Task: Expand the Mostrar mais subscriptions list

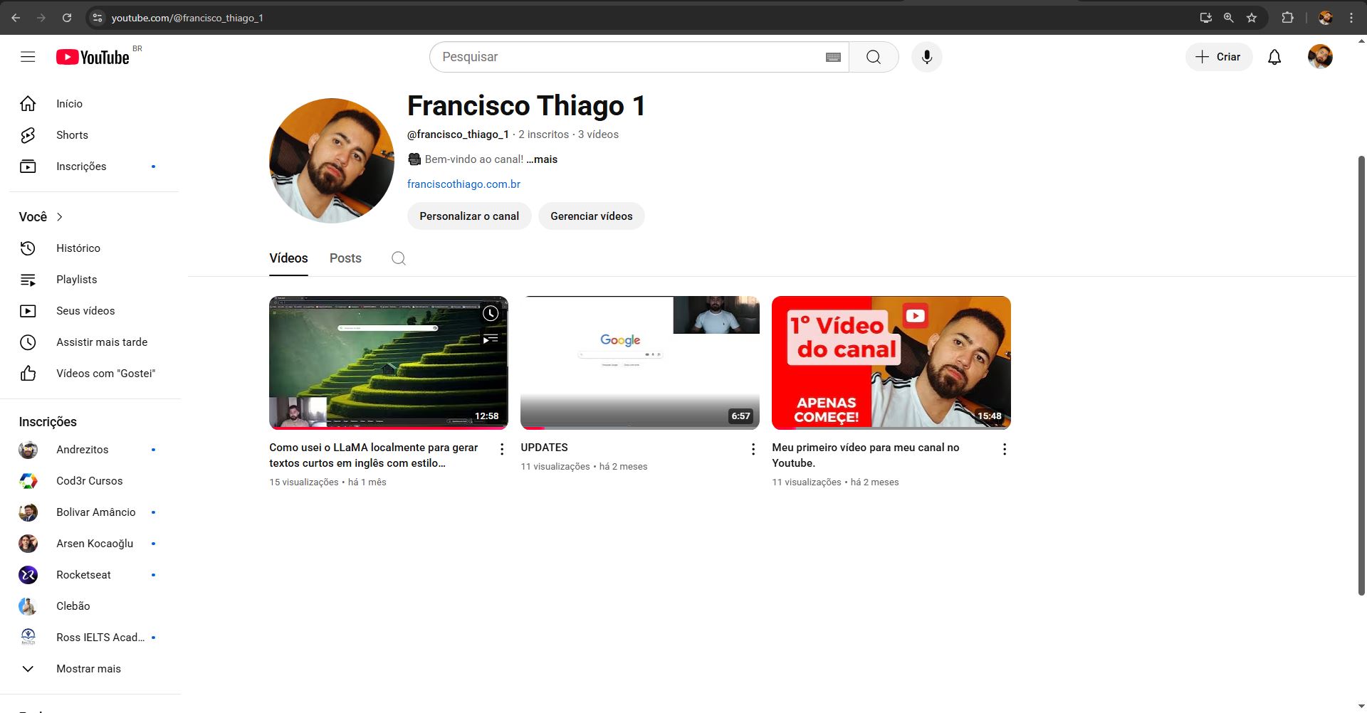Action: click(x=88, y=668)
